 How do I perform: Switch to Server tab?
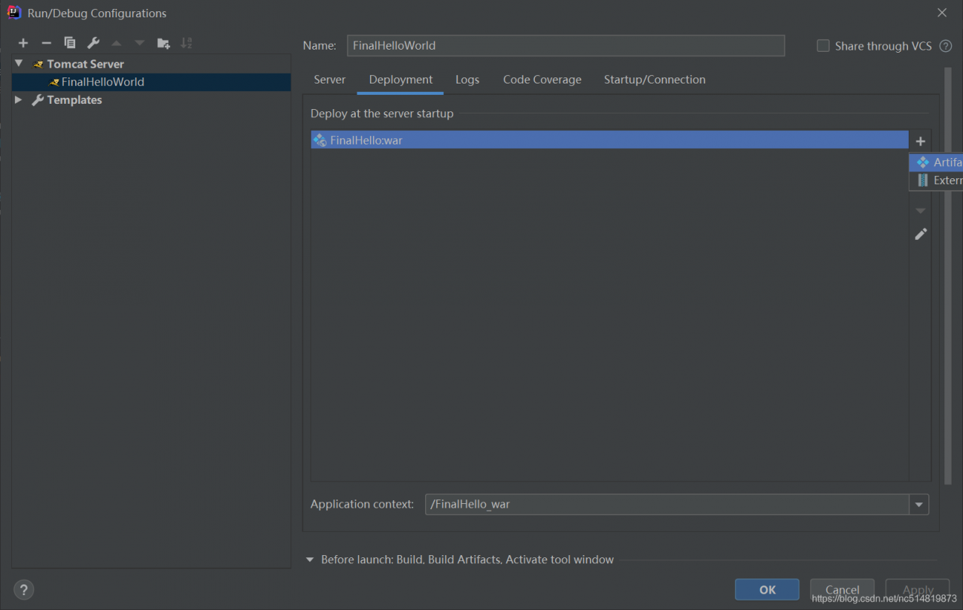pyautogui.click(x=330, y=80)
